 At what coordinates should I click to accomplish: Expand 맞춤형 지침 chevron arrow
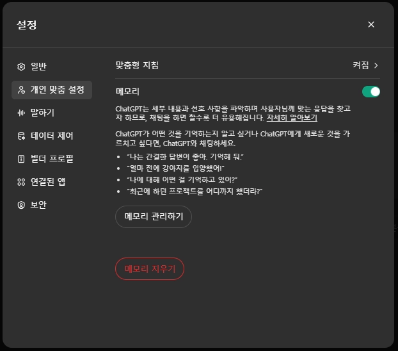tap(376, 65)
